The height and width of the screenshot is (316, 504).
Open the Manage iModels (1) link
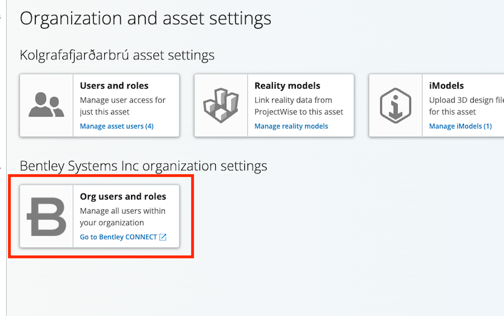pos(460,126)
